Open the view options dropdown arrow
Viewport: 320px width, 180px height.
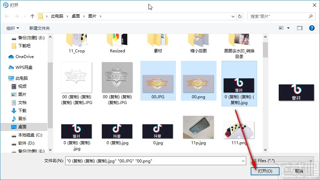tap(288, 28)
